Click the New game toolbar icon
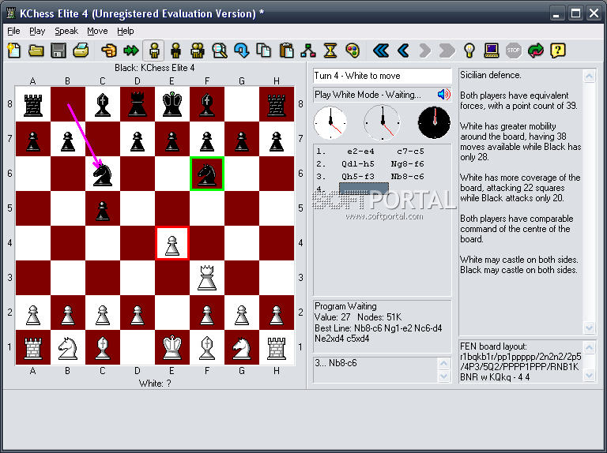The height and width of the screenshot is (453, 607). pos(14,51)
